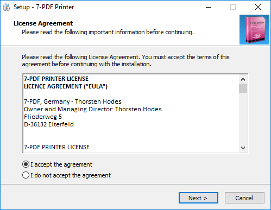Click the 'Owner and Managing Director' line
This screenshot has height=210, width=271.
93,109
